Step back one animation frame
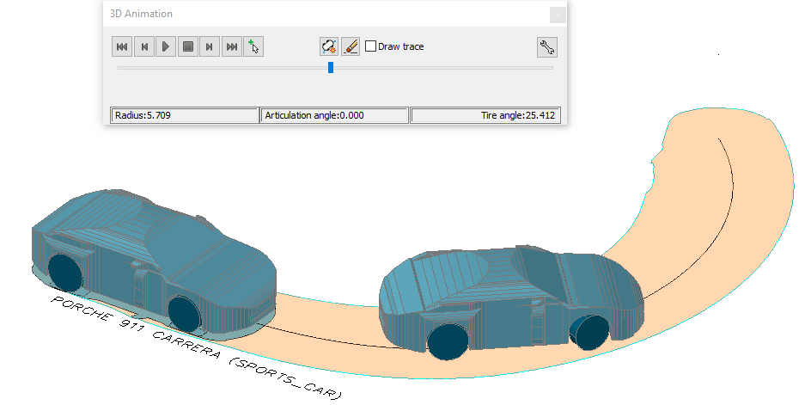 pyautogui.click(x=144, y=47)
